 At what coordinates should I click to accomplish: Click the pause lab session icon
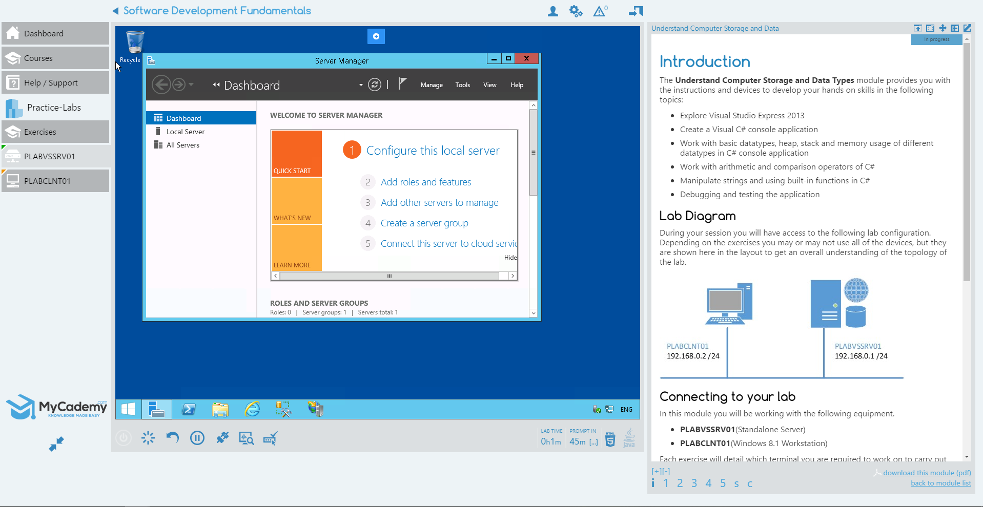click(197, 438)
